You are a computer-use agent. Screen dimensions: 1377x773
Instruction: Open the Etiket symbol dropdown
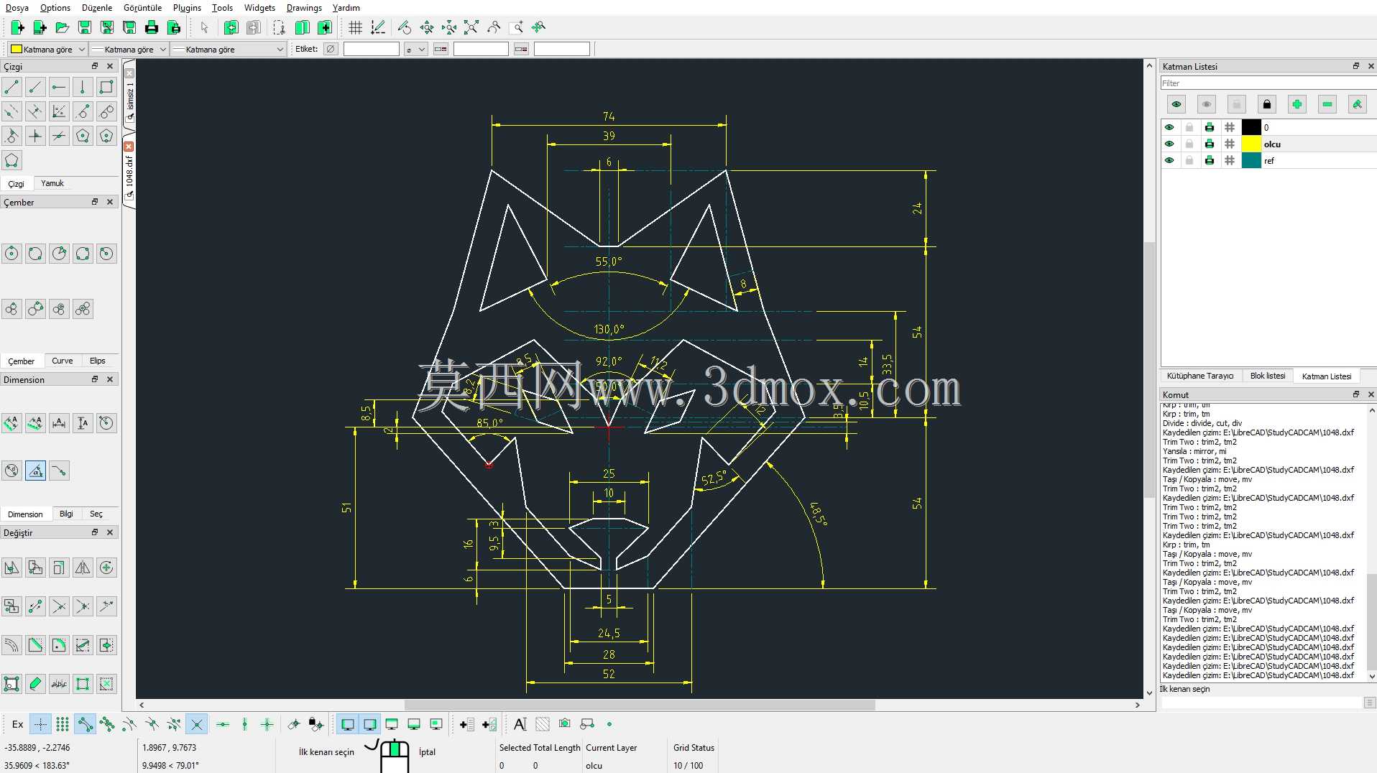415,50
